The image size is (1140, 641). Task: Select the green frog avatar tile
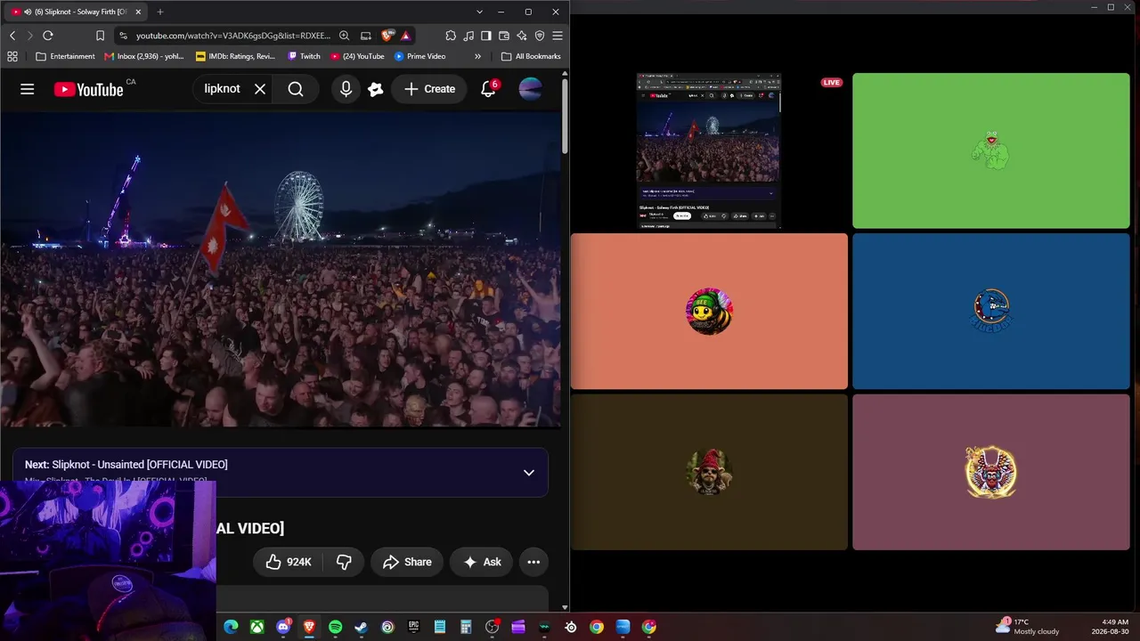[990, 150]
